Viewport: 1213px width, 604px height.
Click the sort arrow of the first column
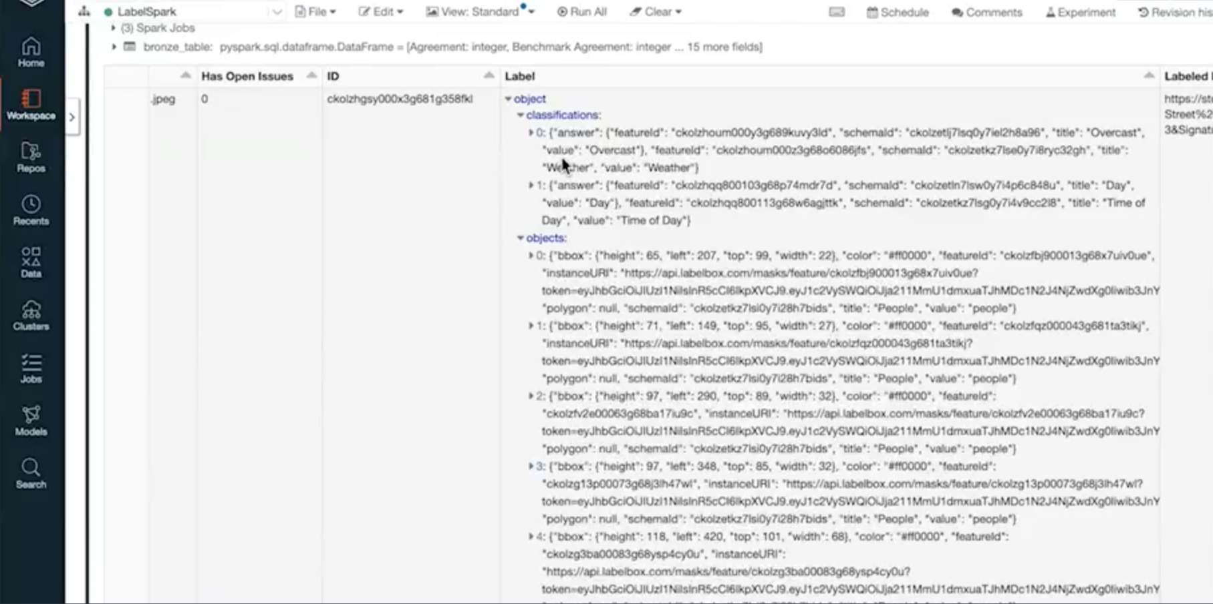click(186, 75)
